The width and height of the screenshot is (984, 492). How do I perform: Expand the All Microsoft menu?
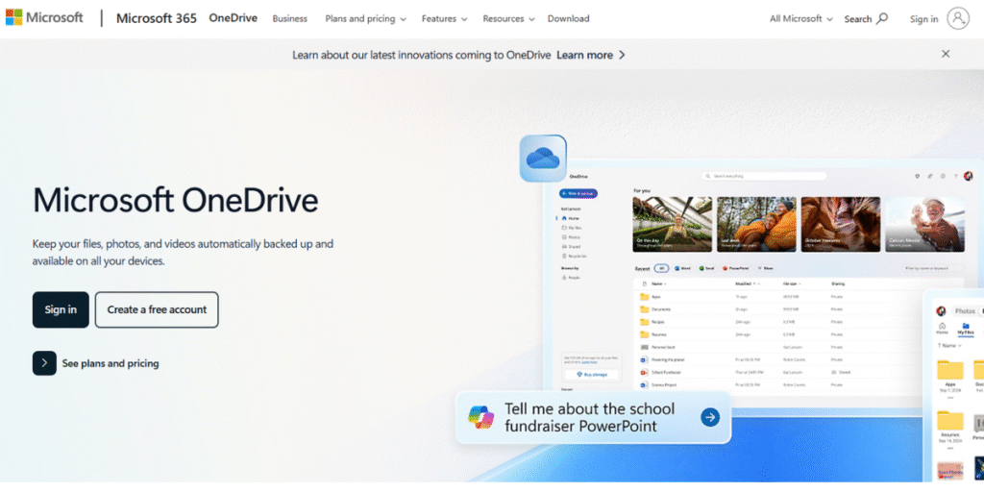click(801, 19)
